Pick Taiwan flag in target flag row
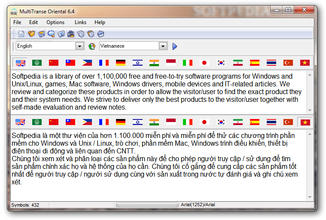This screenshot has width=326, height=220. (x=70, y=122)
